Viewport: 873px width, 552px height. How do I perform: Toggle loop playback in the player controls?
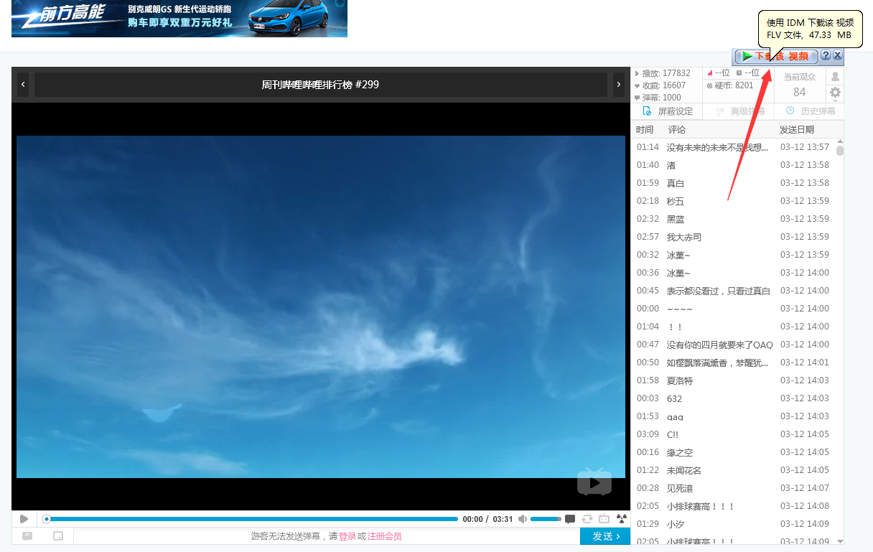(587, 518)
